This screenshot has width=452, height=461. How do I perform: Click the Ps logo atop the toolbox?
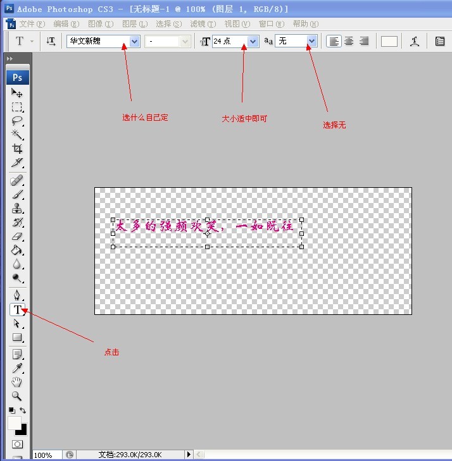(x=18, y=78)
